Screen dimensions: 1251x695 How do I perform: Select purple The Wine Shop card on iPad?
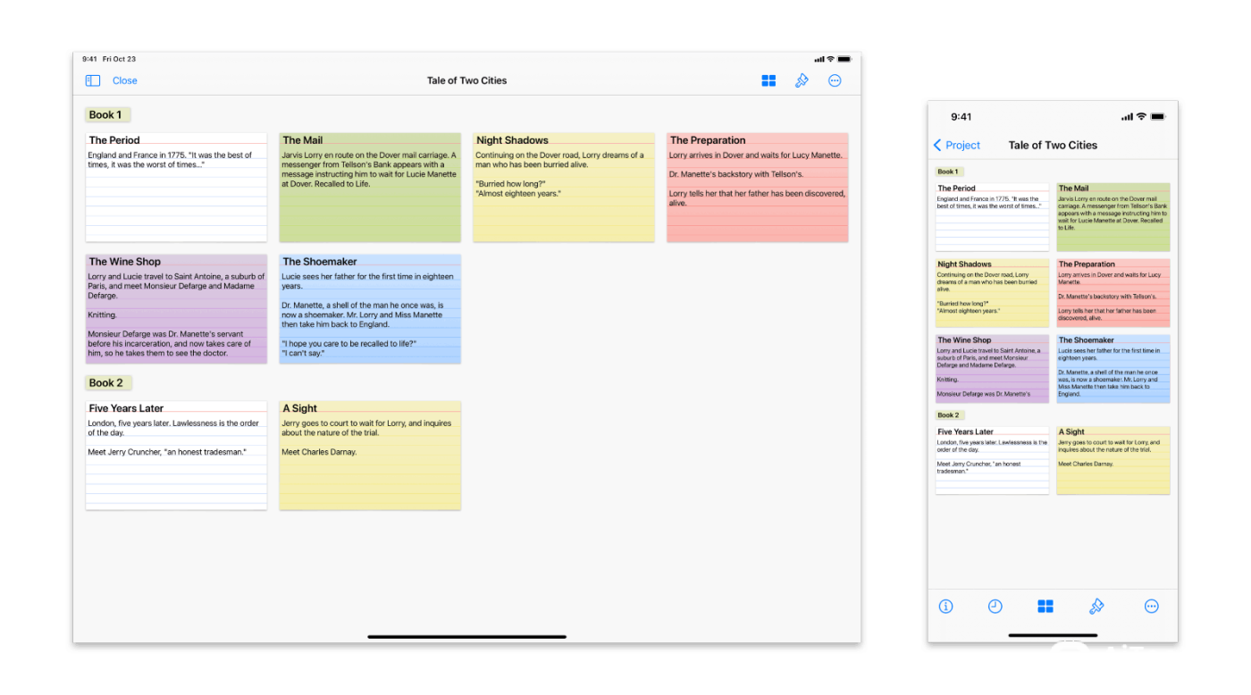coord(176,309)
